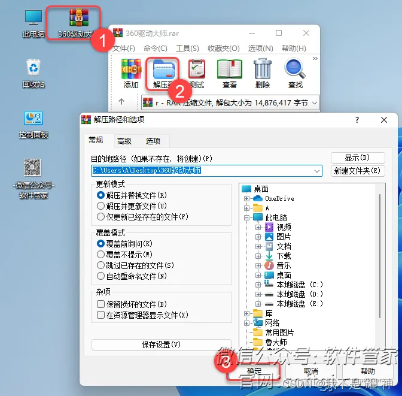Select the 微信公众号 QR code desktop icon
Image resolution: width=402 pixels, height=396 pixels.
(33, 179)
